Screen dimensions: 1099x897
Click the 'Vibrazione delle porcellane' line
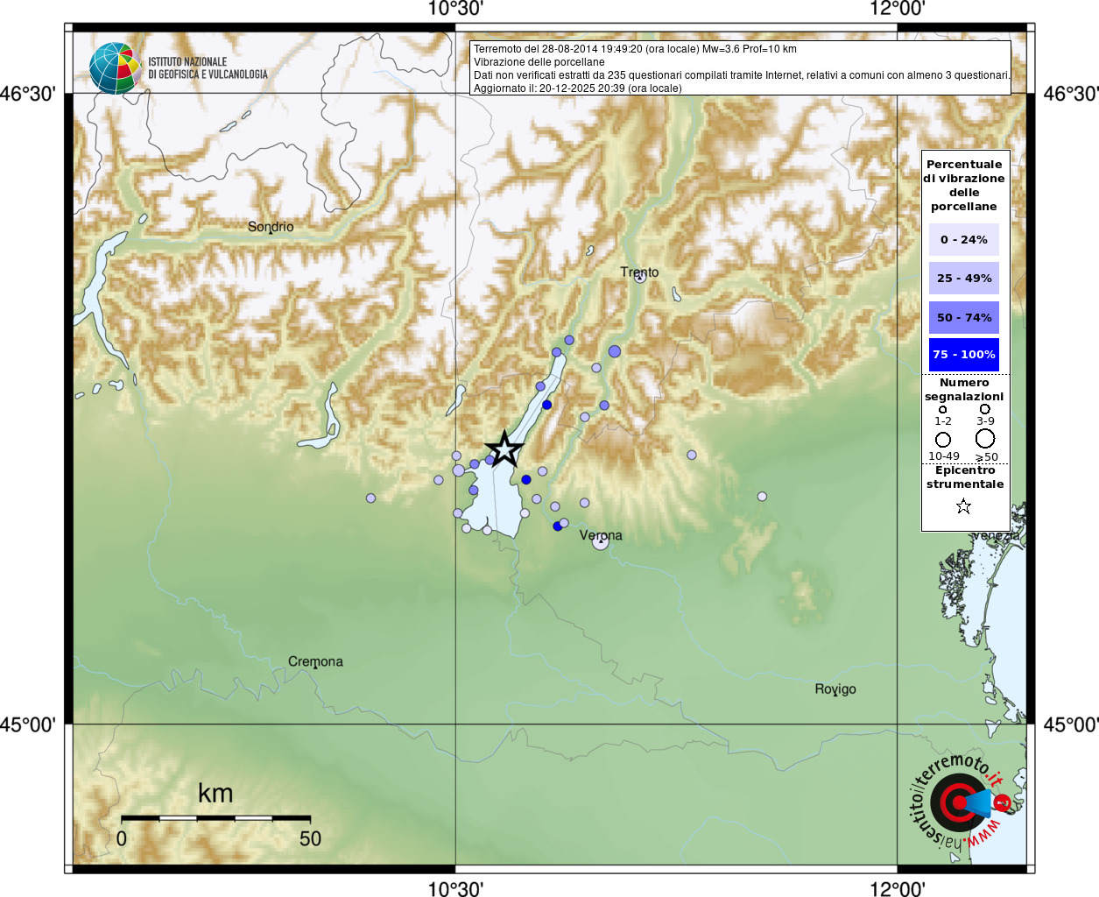539,62
